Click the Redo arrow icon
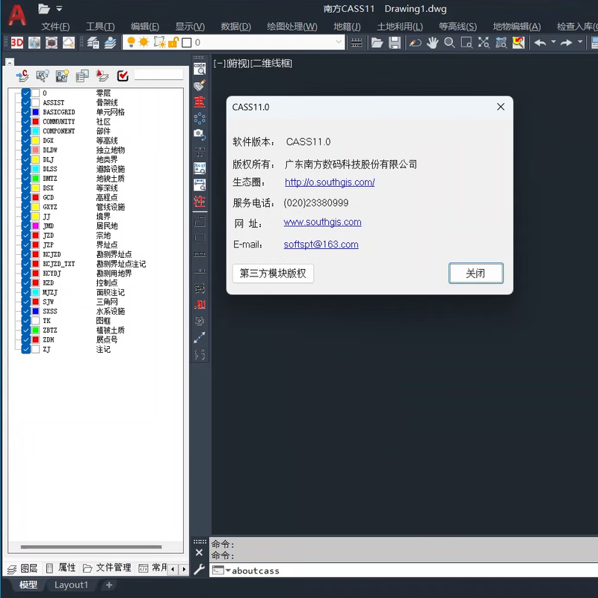Viewport: 598px width, 598px height. [566, 43]
